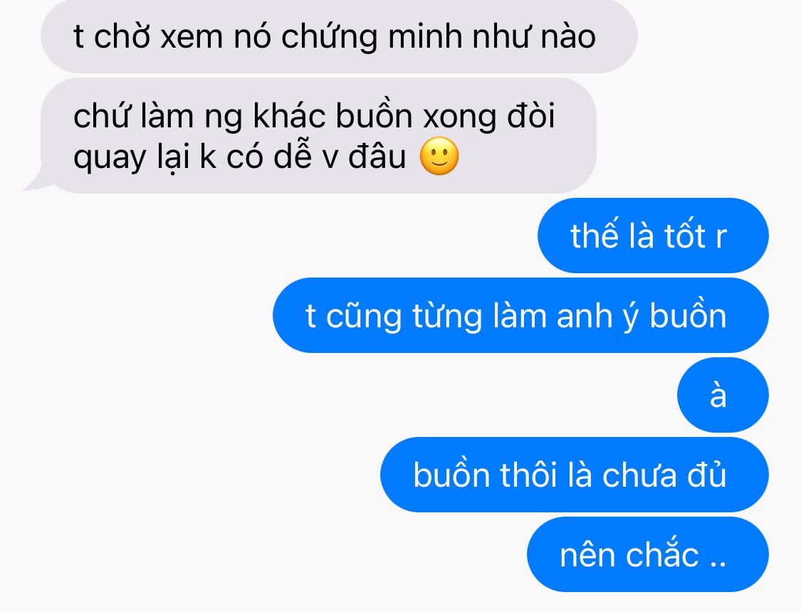The height and width of the screenshot is (612, 801).
Task: Click the gray bubble's tail pointer
Action: pos(33,179)
